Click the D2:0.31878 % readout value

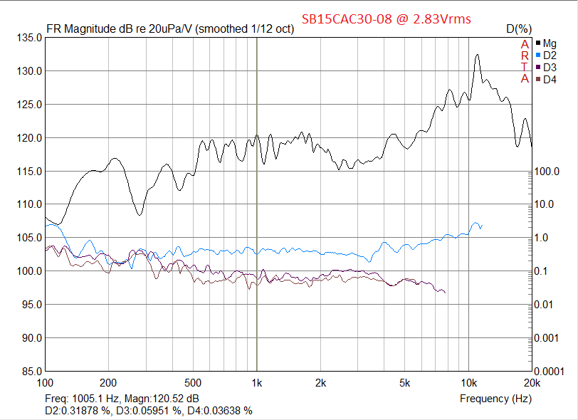tap(78, 411)
